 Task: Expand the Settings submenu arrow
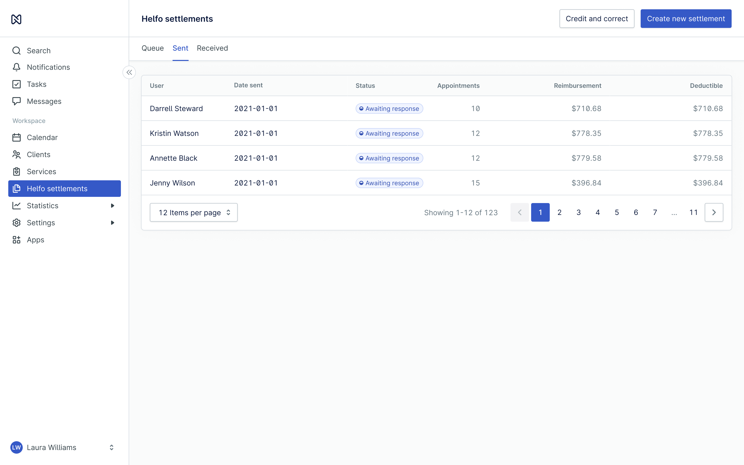tap(113, 223)
